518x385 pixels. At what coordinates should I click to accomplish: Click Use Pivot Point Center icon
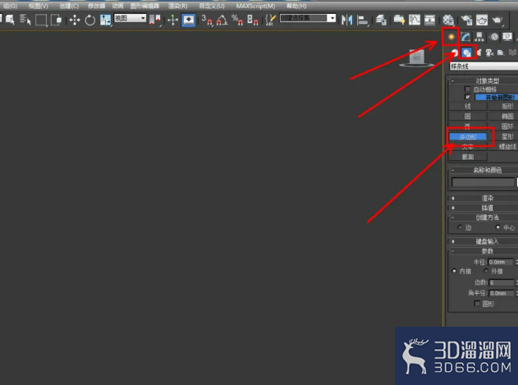(154, 20)
